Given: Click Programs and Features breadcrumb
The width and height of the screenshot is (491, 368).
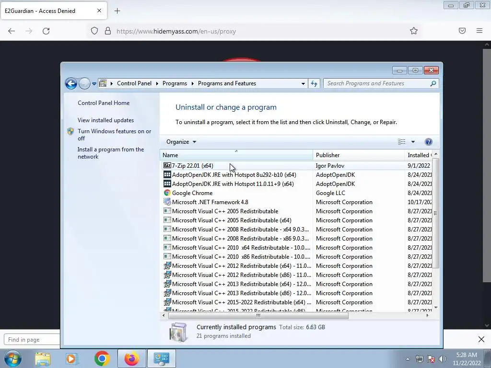Looking at the screenshot, I should [x=227, y=83].
